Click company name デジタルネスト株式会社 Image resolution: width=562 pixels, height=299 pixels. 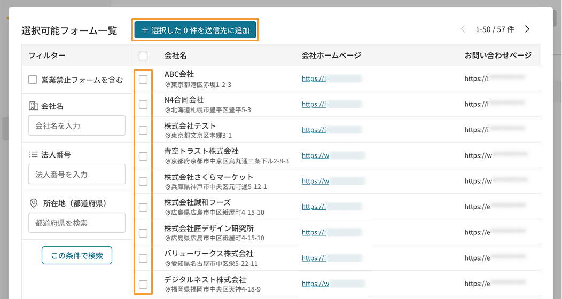(x=205, y=279)
